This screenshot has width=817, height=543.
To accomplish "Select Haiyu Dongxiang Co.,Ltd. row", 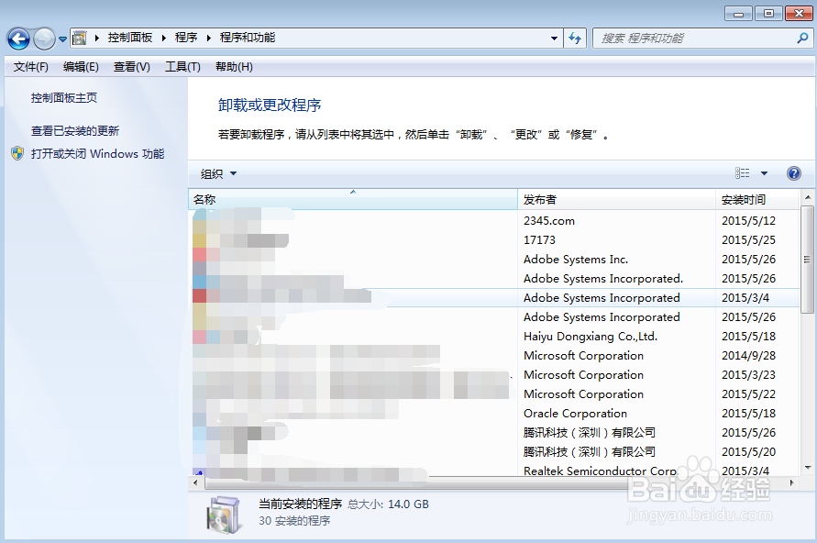I will point(493,337).
